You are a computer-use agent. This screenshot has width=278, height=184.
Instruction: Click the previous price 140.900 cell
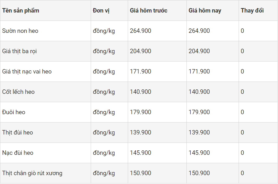tap(141, 92)
